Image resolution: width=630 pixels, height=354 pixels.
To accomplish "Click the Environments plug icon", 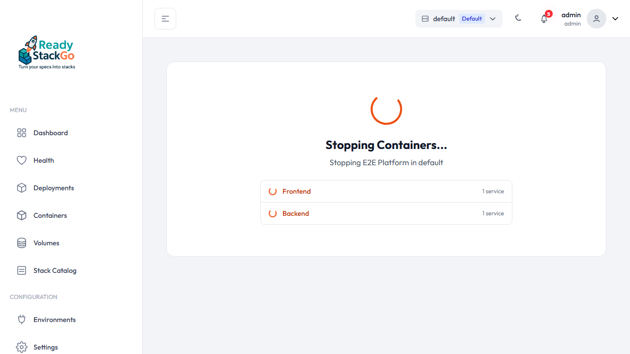I will click(22, 320).
